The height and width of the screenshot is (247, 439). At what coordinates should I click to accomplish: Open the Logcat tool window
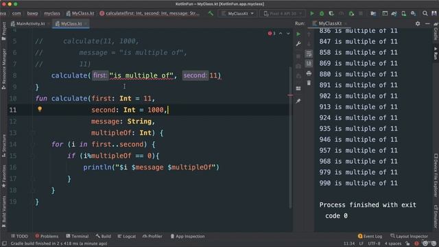[x=127, y=236]
